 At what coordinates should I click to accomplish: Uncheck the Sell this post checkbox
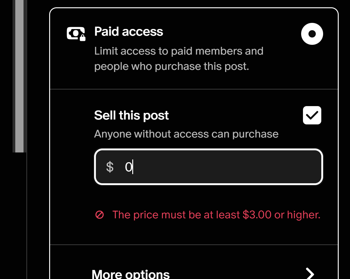(312, 115)
